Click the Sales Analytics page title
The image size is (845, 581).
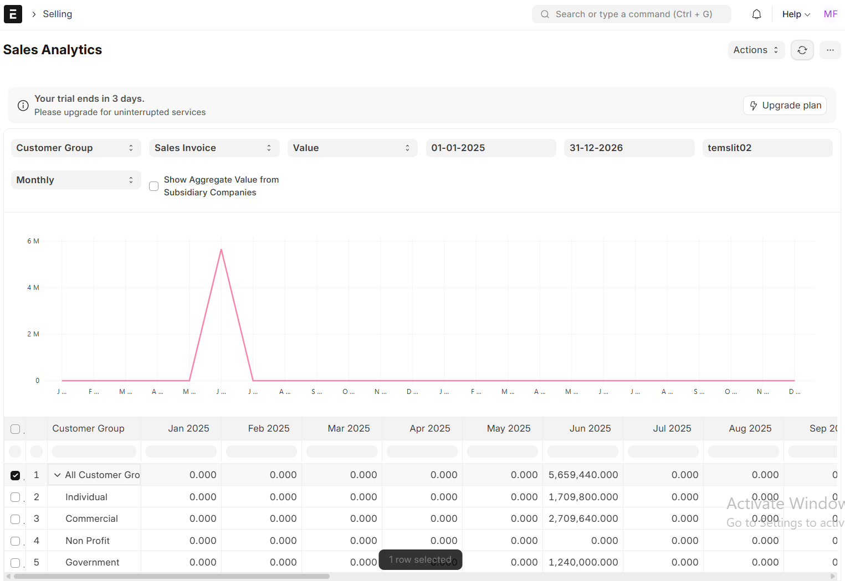point(53,50)
